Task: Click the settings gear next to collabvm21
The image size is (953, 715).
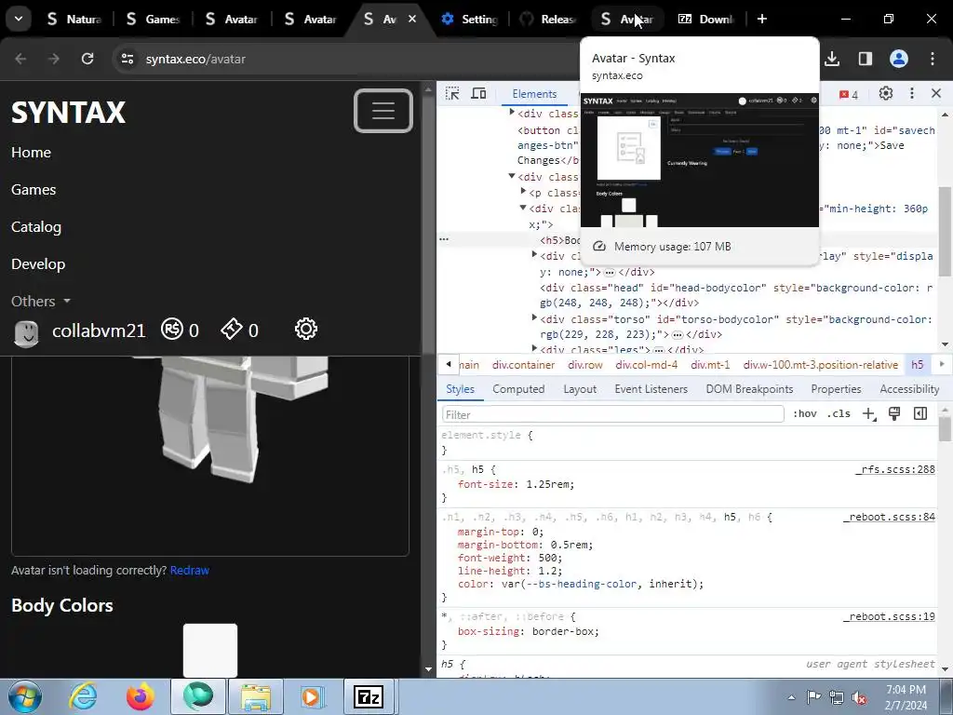Action: pyautogui.click(x=305, y=329)
